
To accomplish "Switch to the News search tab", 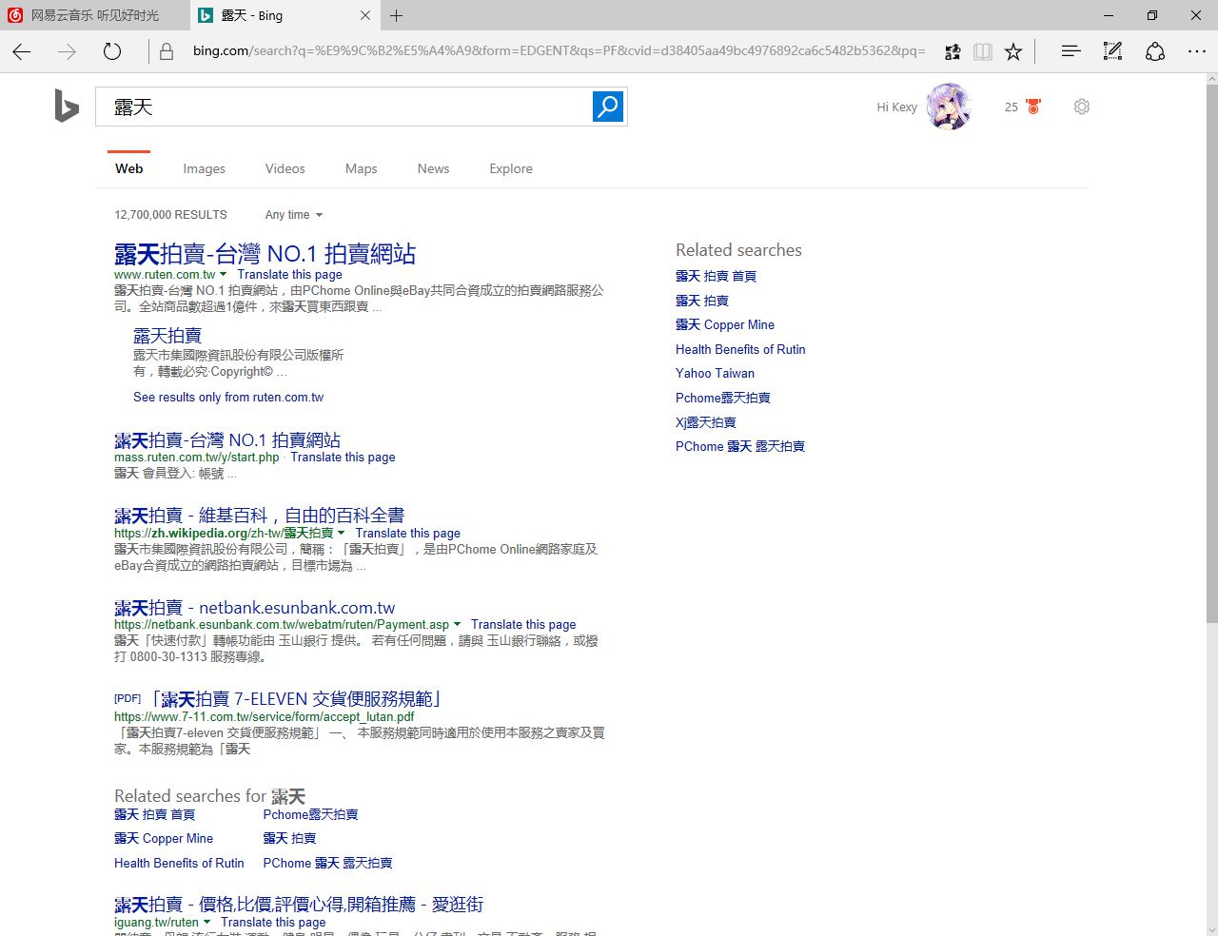I will coord(433,168).
